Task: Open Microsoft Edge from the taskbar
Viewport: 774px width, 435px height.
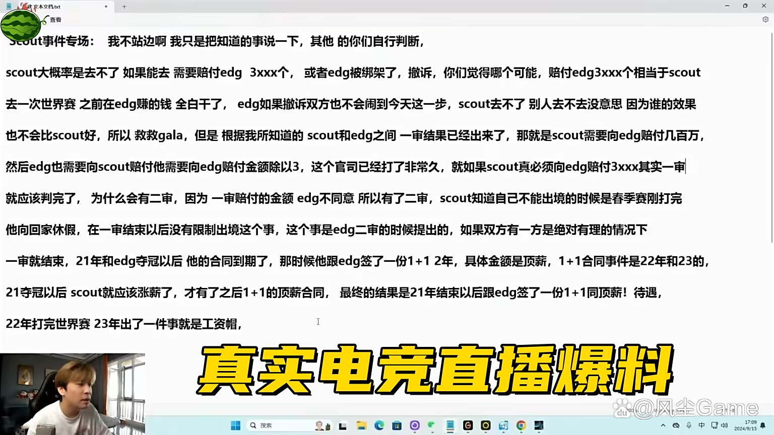Action: click(379, 425)
